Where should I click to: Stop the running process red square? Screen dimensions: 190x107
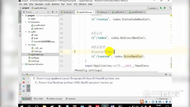(x=24, y=83)
